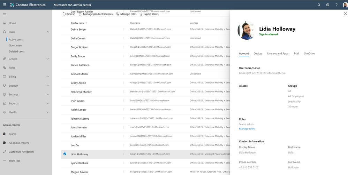Viewport: 348px width, 175px height.
Task: Select the Grady Archie user row
Action: (145, 83)
